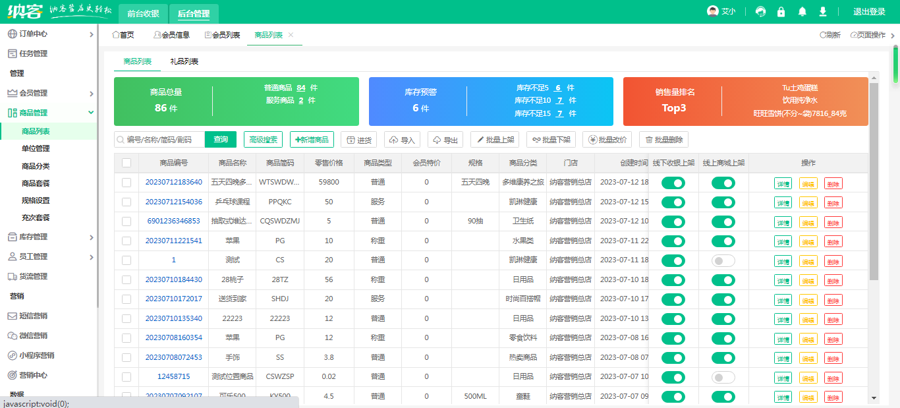Screen dimensions: 900x408
Task: Switch to 前台收银 top tab
Action: (x=143, y=13)
